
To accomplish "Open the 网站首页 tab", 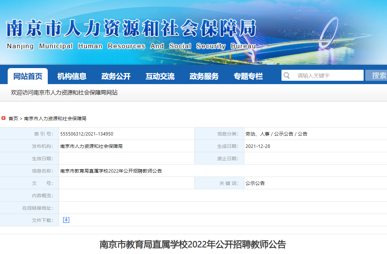I will (28, 76).
